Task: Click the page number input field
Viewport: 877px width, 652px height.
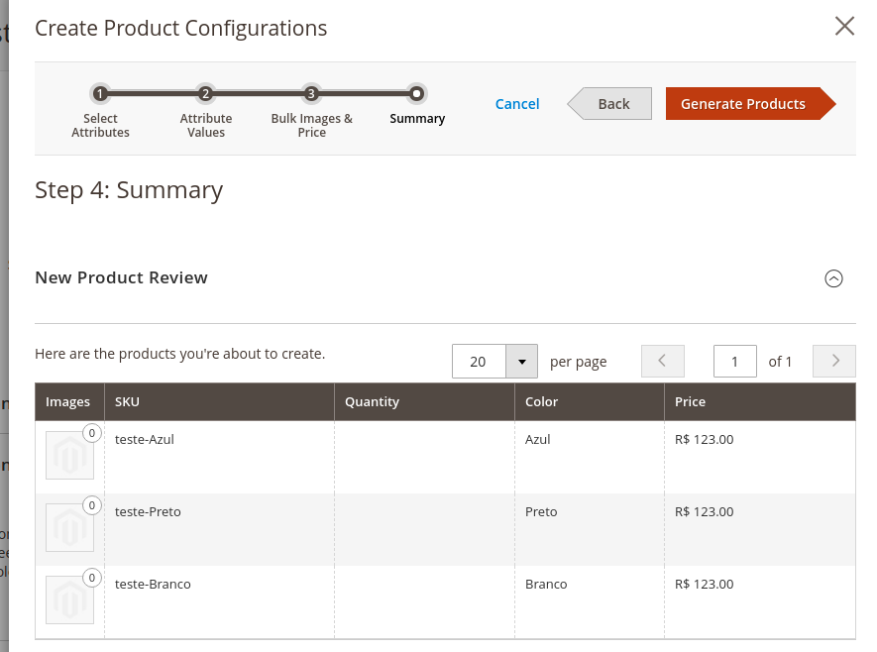Action: click(734, 362)
